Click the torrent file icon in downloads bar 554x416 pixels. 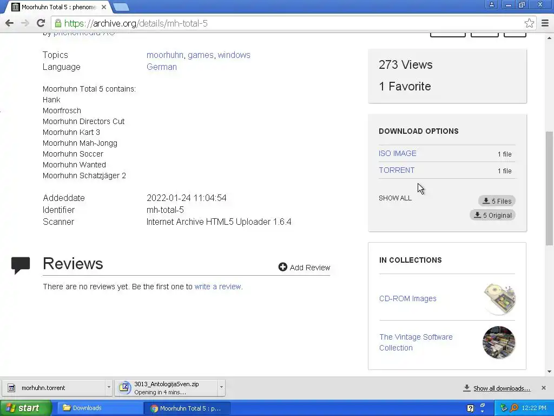[11, 388]
